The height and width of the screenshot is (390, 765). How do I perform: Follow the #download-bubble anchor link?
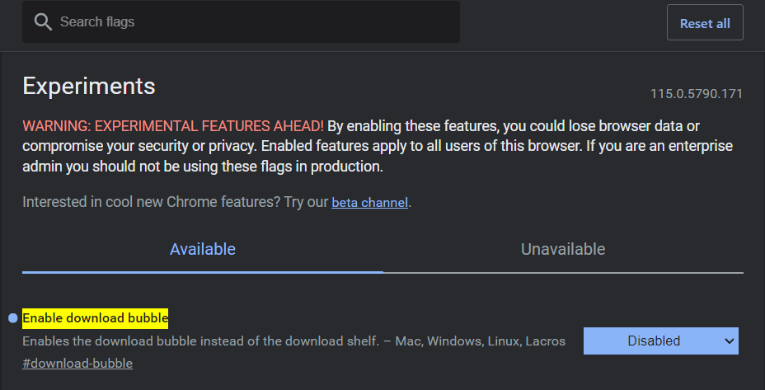[x=77, y=364]
